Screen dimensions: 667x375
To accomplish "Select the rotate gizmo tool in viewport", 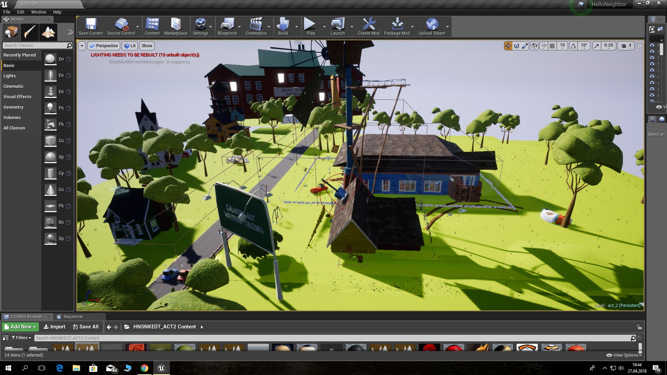I will click(517, 46).
